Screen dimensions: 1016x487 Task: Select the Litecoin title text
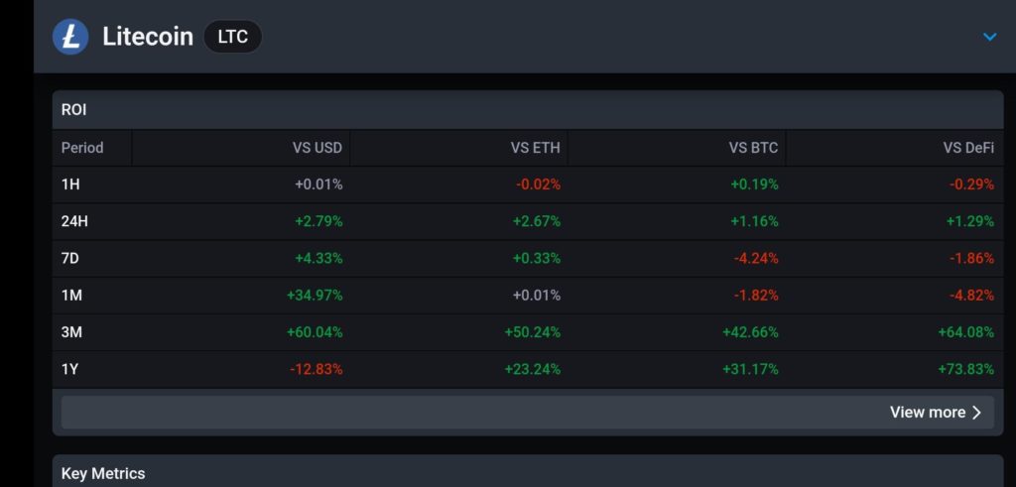pyautogui.click(x=148, y=37)
